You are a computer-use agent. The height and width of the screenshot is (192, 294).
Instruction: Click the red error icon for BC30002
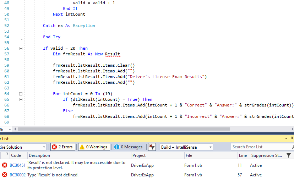pyautogui.click(x=5, y=175)
